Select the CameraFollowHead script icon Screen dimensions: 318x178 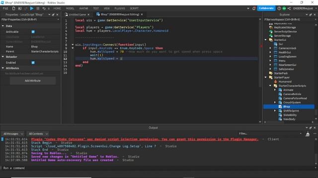280,98
